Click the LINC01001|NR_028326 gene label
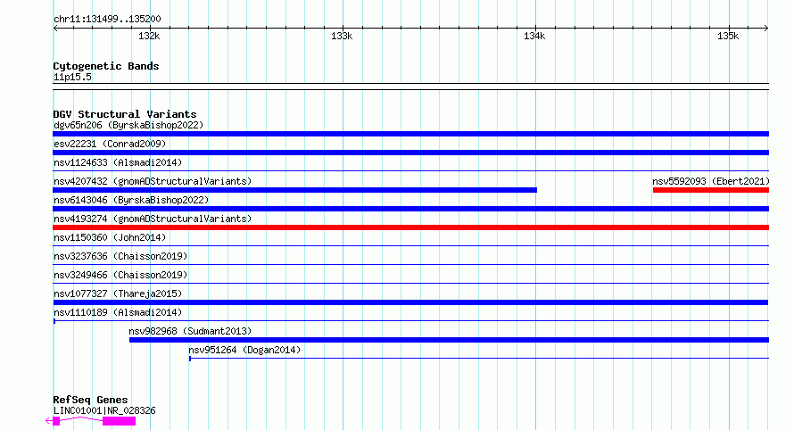 104,410
